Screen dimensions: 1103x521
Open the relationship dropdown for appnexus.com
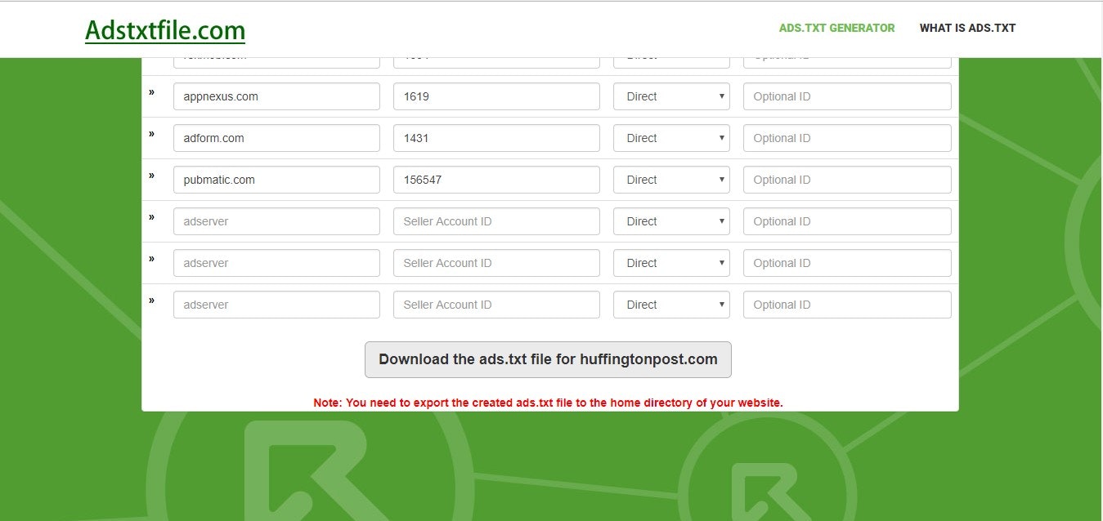670,96
